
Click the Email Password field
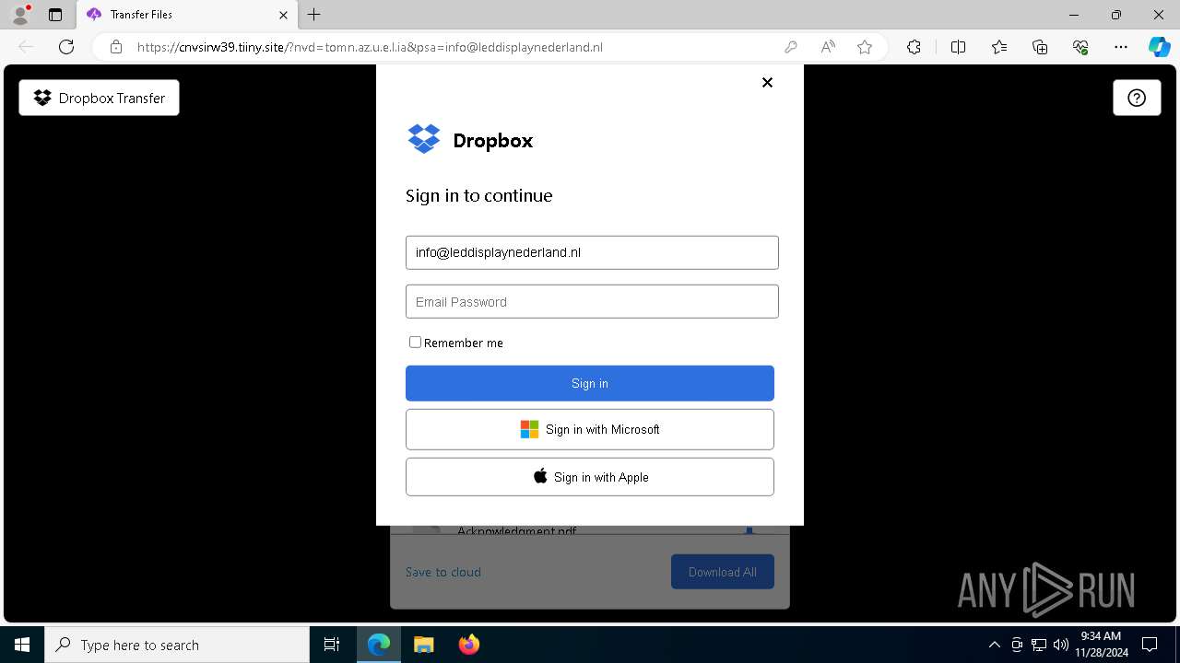click(592, 301)
